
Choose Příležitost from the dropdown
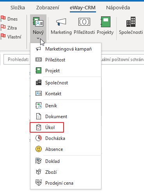tap(66, 60)
